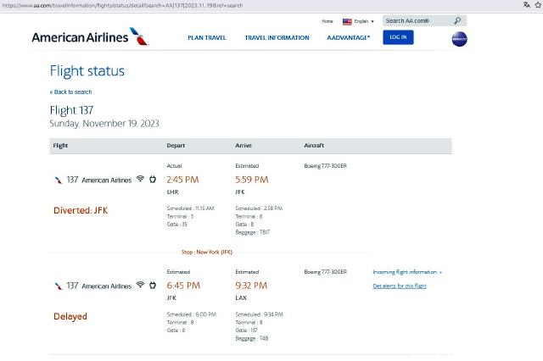Open Incoming flight information link

point(407,272)
